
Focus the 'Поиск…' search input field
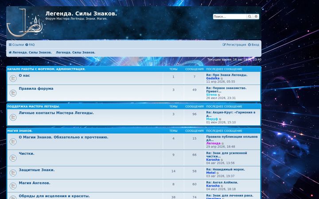click(230, 17)
